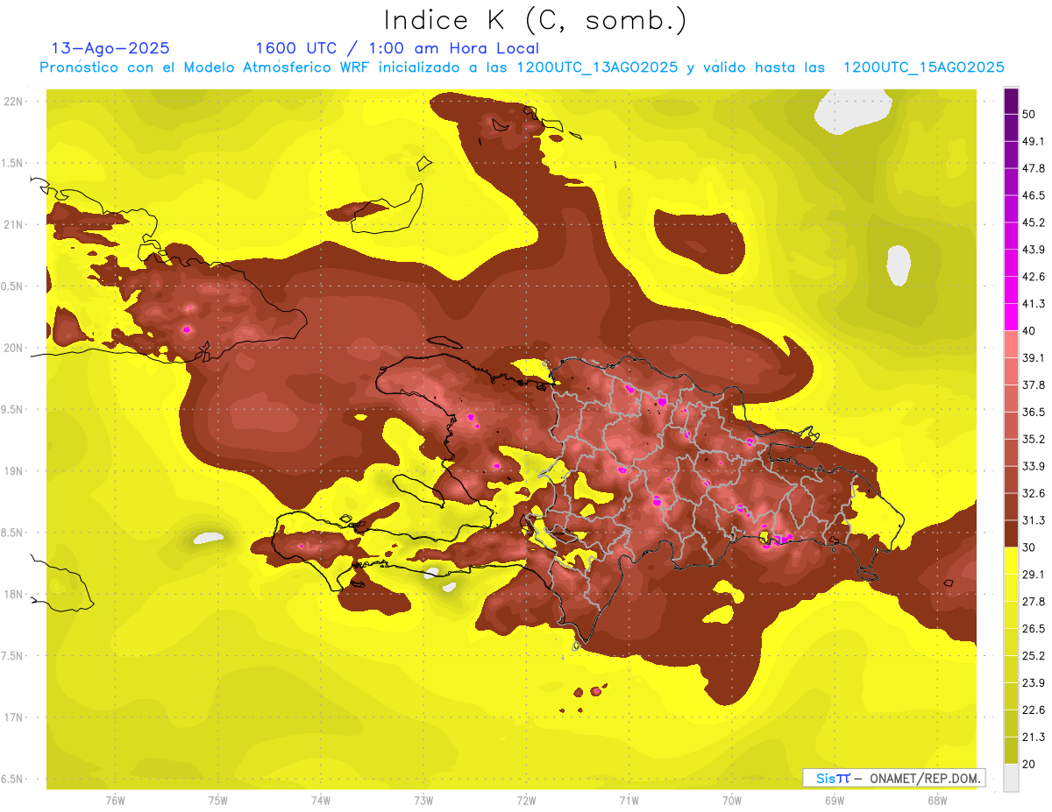Click the "20" scale label
Screen dimensions: 1052x812
tap(1028, 764)
